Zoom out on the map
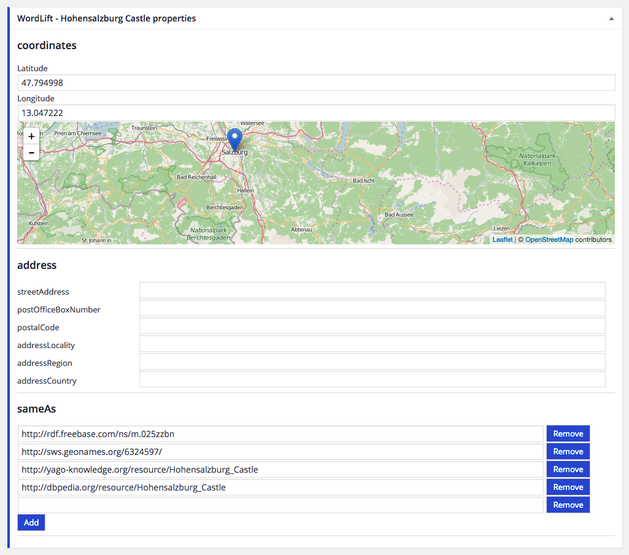629x555 pixels. point(31,152)
